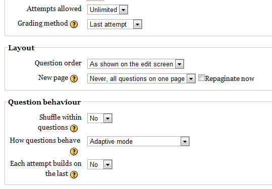Click the Attempts allowed label
Viewport: 272px width, 189px height.
[x=54, y=9]
